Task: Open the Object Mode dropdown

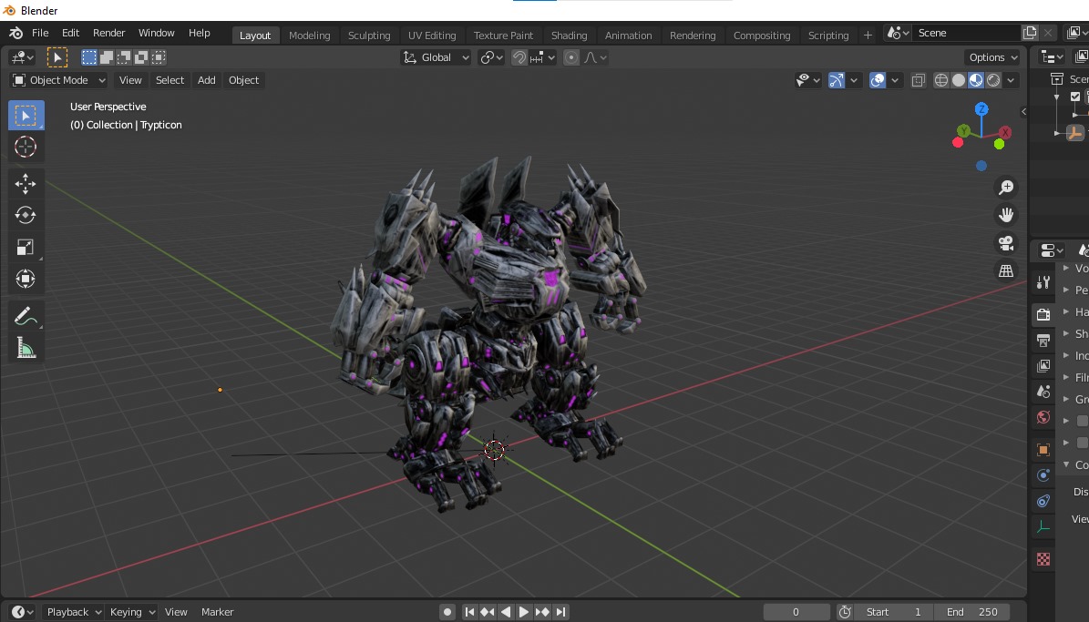Action: [x=59, y=80]
